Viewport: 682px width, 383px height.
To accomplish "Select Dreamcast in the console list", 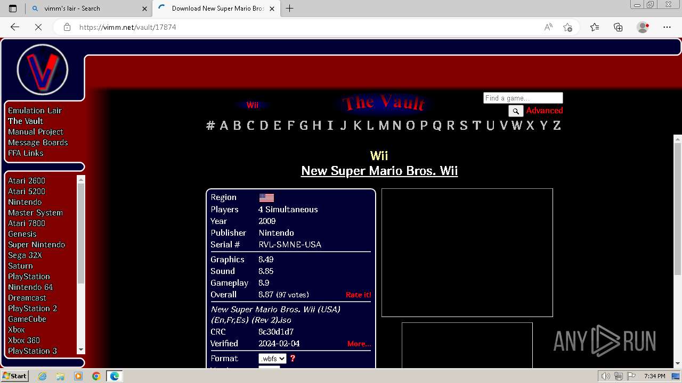I will (x=27, y=298).
